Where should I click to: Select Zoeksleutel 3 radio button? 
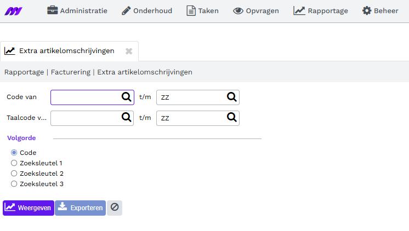tap(14, 184)
